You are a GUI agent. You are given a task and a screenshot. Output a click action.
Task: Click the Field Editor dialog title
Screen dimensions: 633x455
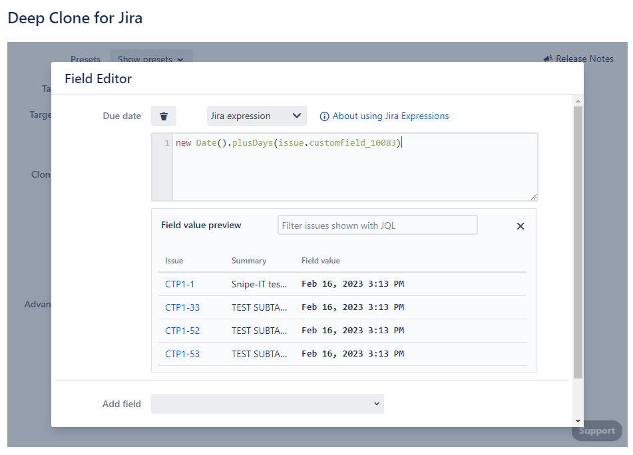pyautogui.click(x=98, y=78)
